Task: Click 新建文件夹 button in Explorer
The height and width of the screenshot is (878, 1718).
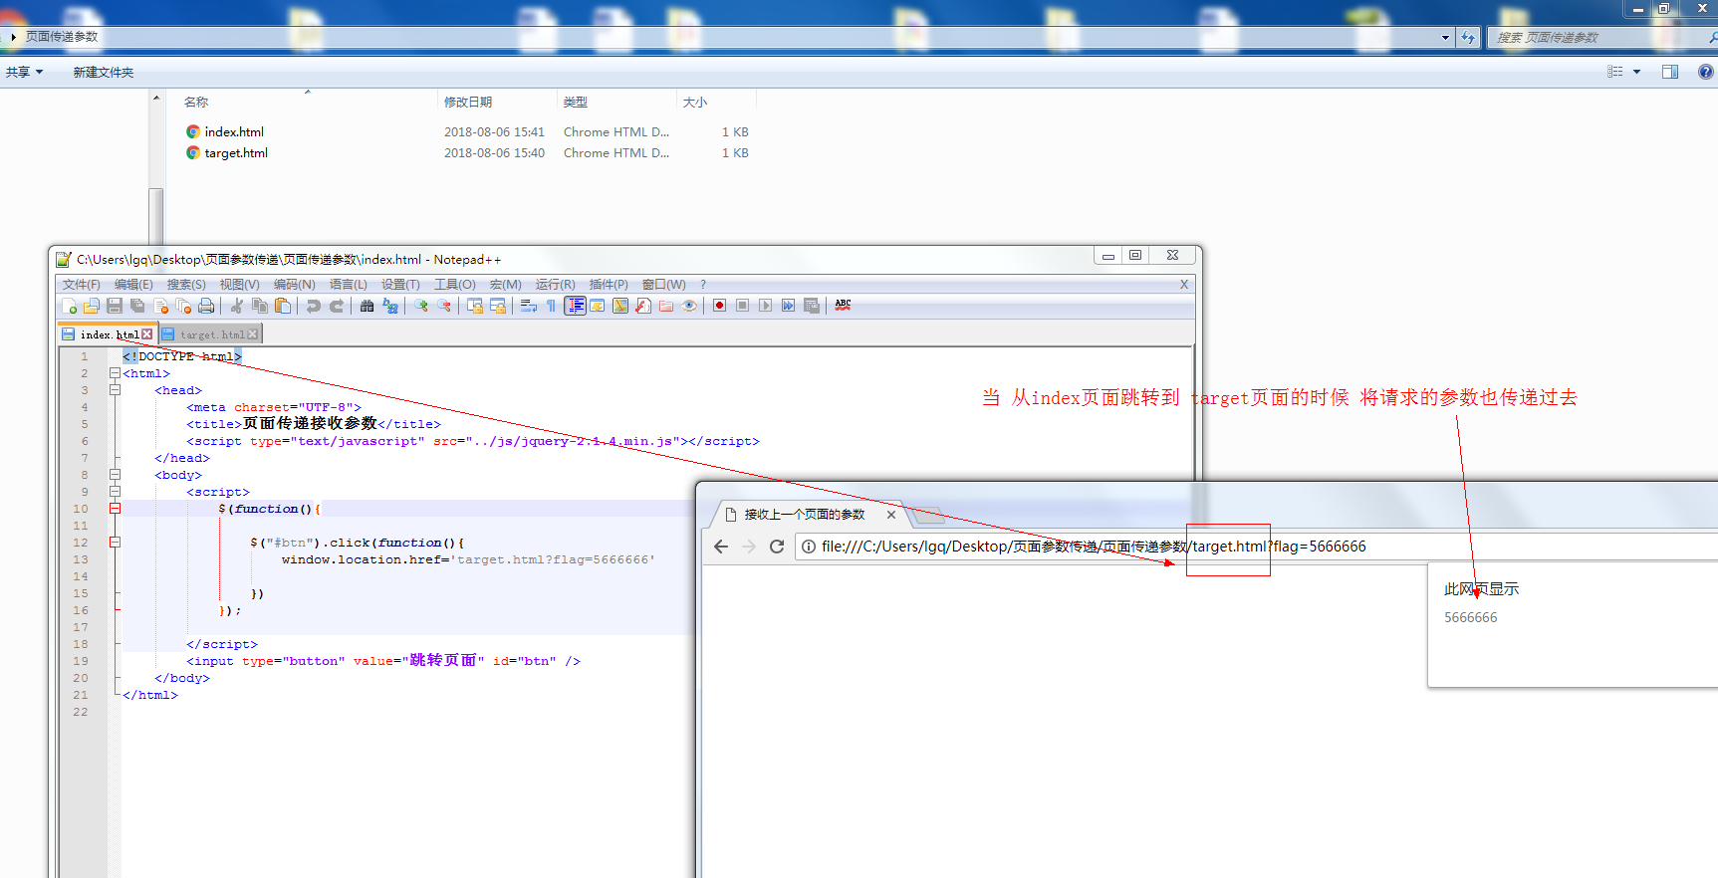Action: (x=103, y=72)
